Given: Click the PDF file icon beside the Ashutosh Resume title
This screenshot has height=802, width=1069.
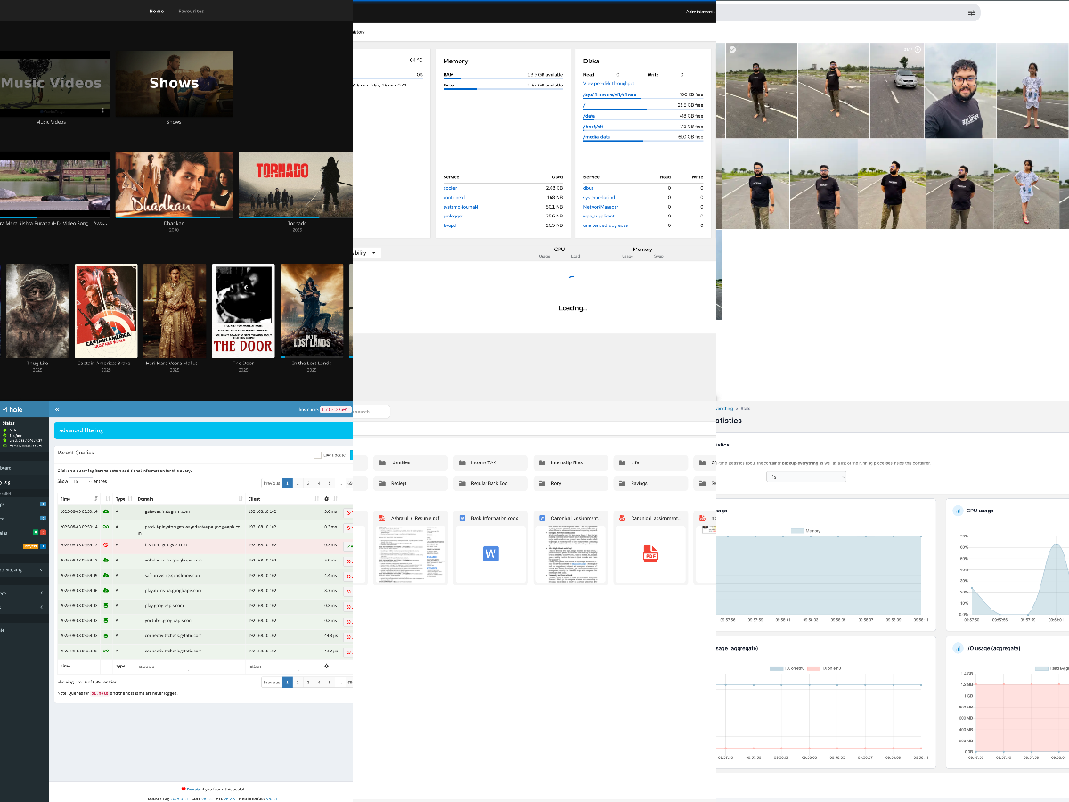Looking at the screenshot, I should pyautogui.click(x=382, y=517).
